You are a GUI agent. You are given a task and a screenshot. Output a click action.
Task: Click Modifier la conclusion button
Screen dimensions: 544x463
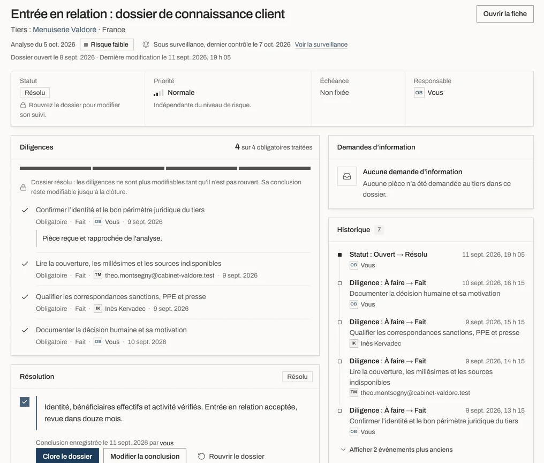point(145,456)
